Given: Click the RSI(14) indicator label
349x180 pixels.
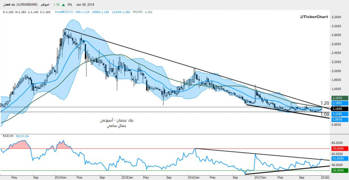Looking at the screenshot, I should coord(7,136).
